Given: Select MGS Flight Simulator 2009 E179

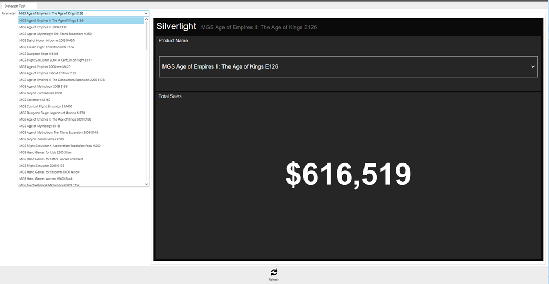Looking at the screenshot, I should (42, 166).
